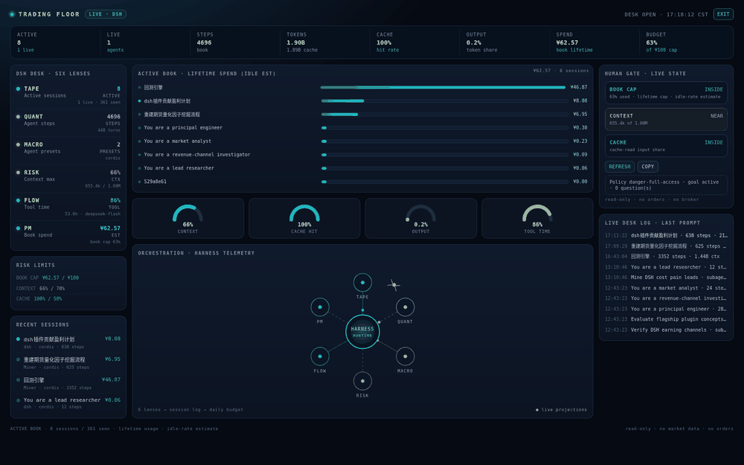This screenshot has width=744, height=465.
Task: Open the FLOW lens in DSH Desk
Action: point(68,208)
